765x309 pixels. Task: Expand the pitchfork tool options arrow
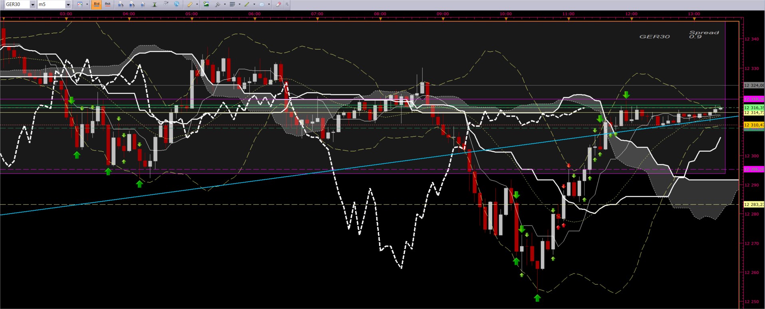[x=225, y=4]
